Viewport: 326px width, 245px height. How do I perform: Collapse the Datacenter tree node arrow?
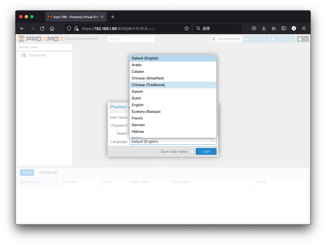20,55
